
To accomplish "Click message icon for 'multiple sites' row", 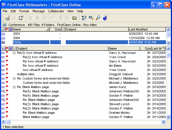I will coord(3,74).
